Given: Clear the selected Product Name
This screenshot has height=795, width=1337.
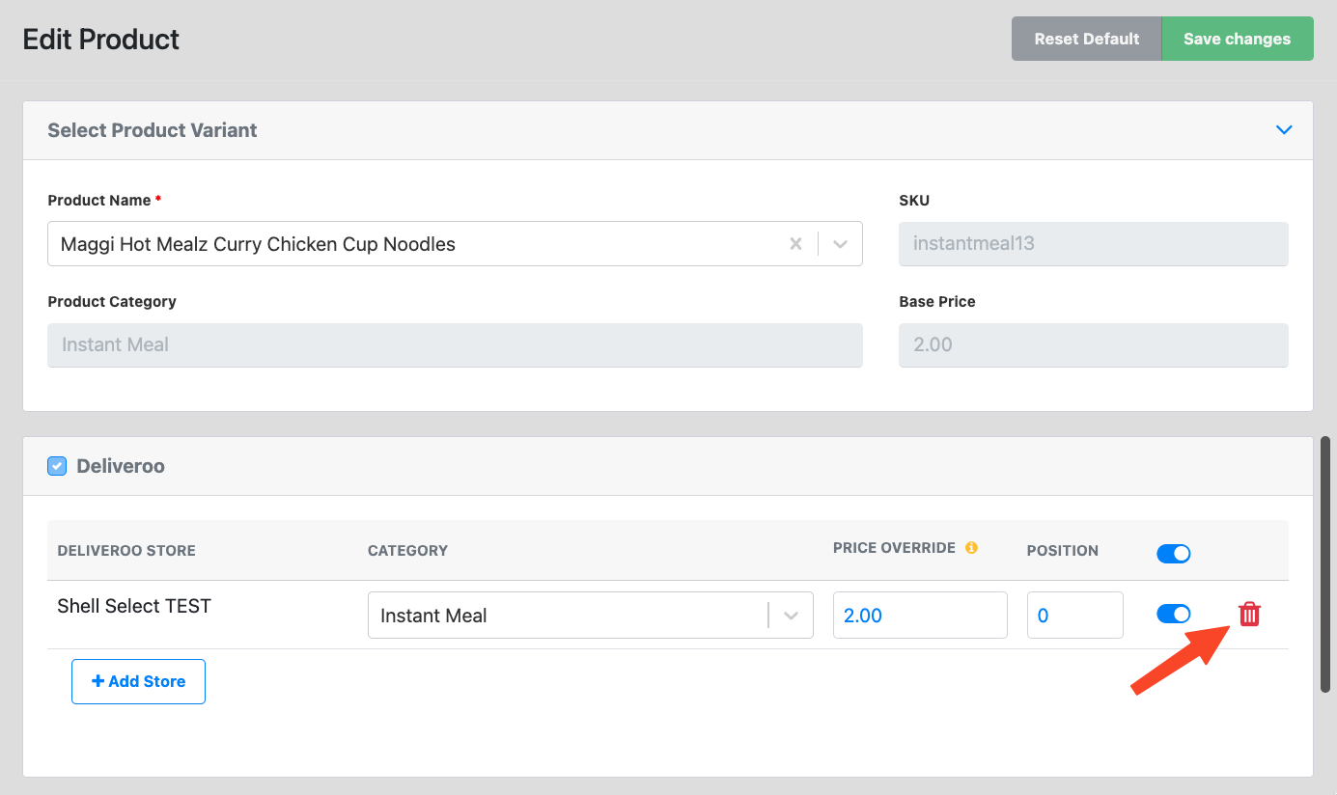Looking at the screenshot, I should 795,244.
